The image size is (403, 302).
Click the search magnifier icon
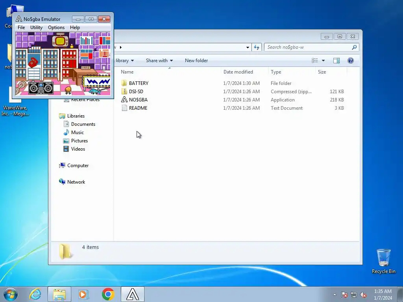[x=354, y=47]
